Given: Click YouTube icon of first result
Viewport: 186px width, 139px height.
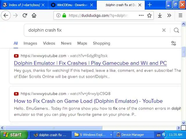Looking at the screenshot, I should [x=16, y=56].
